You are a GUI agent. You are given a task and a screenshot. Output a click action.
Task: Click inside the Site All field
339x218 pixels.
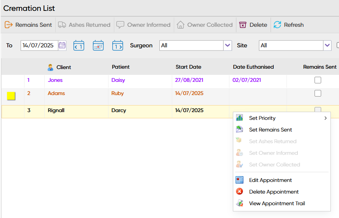point(291,45)
